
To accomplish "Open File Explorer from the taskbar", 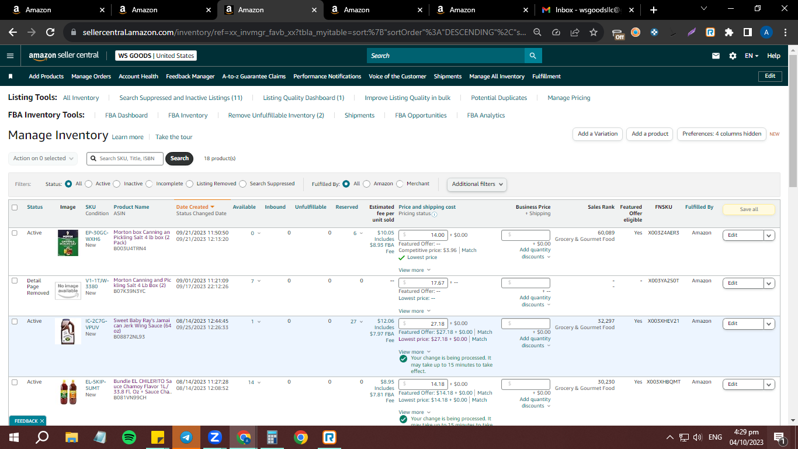I will tap(72, 437).
